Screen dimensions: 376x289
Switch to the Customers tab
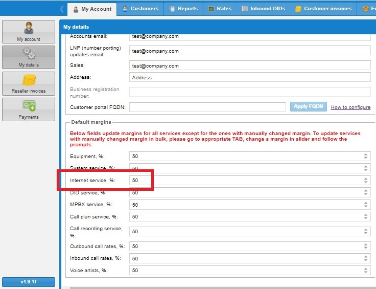[140, 9]
